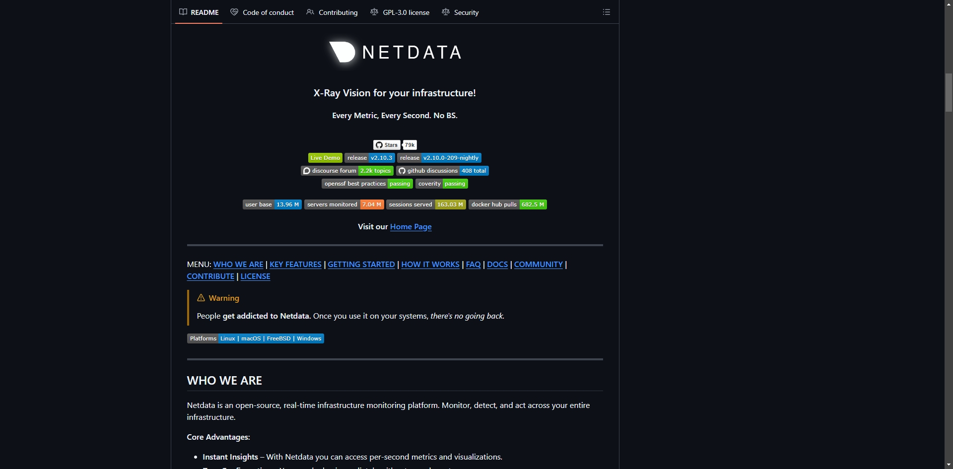Jump to HOW IT WORKS menu link
This screenshot has width=953, height=469.
pos(430,265)
